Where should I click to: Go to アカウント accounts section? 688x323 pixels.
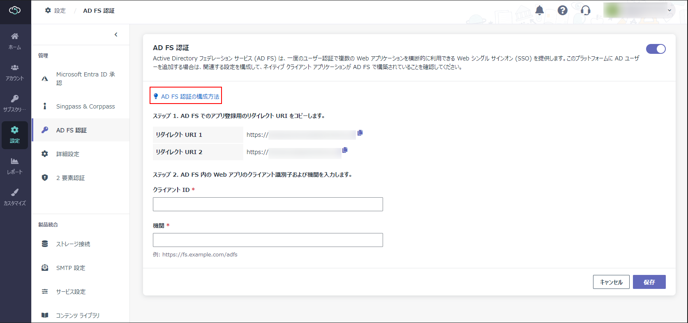(15, 72)
